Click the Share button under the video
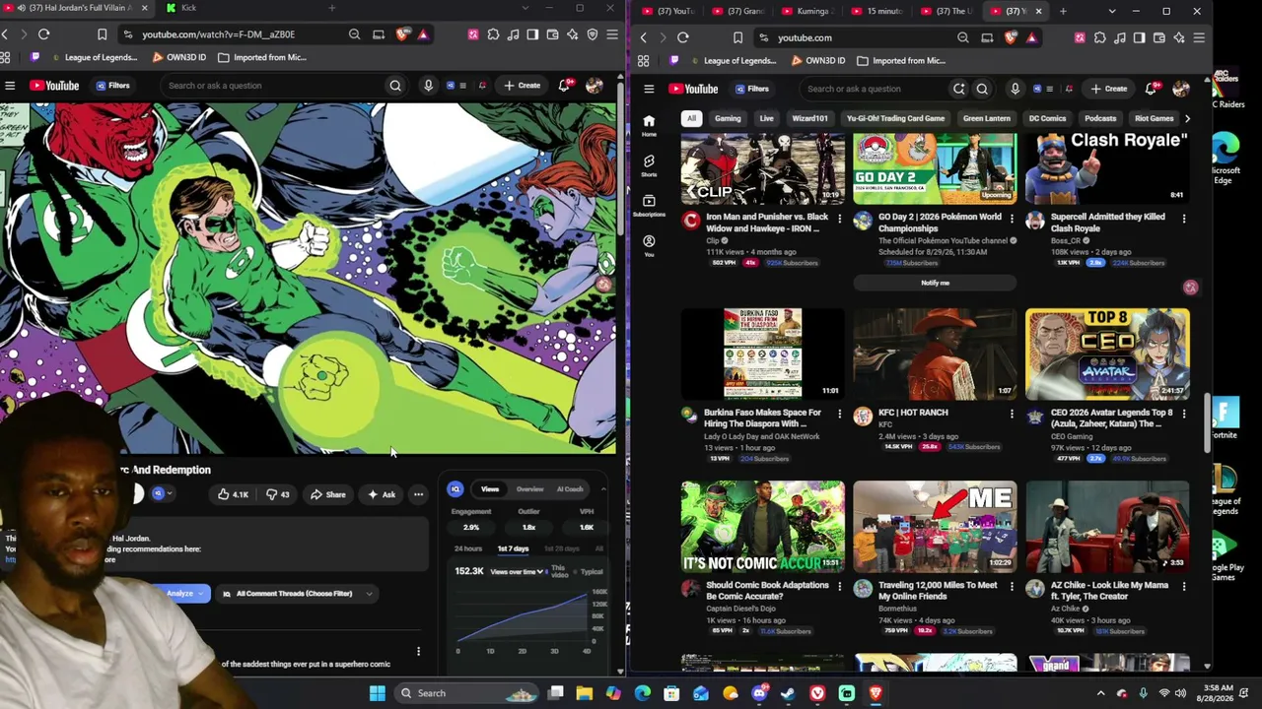This screenshot has width=1262, height=709. tap(328, 494)
